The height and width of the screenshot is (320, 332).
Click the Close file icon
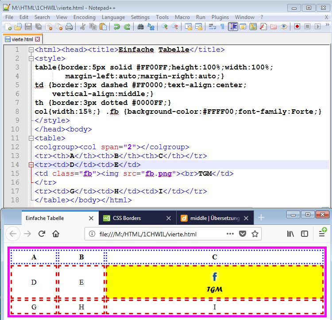(x=49, y=27)
